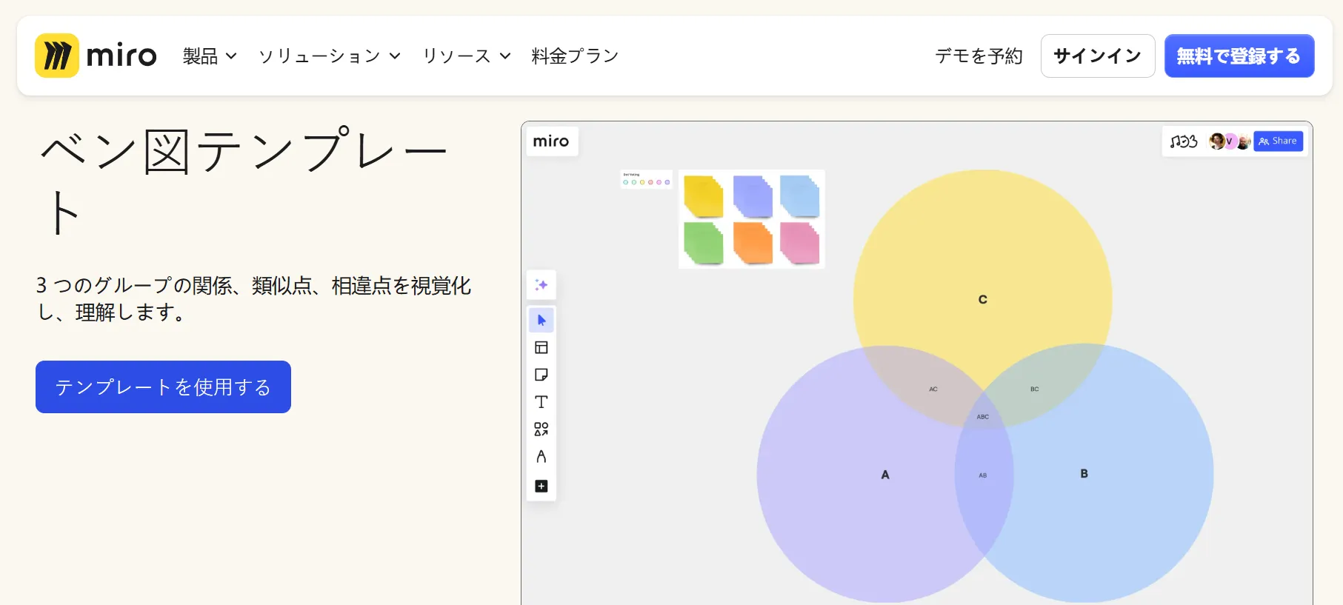Viewport: 1343px width, 605px height.
Task: Click the サインイン button
Action: pos(1097,56)
